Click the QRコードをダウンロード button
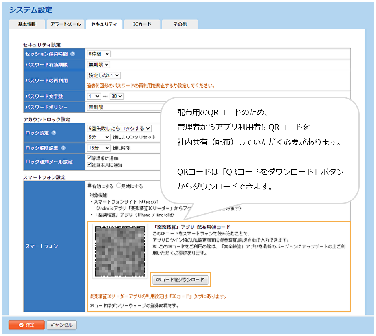This screenshot has width=376, height=336. click(180, 280)
